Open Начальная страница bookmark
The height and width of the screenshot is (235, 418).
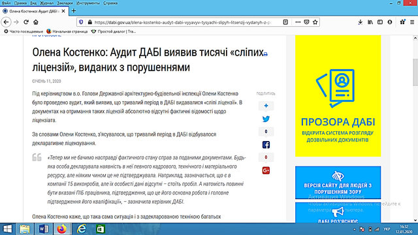(x=67, y=31)
